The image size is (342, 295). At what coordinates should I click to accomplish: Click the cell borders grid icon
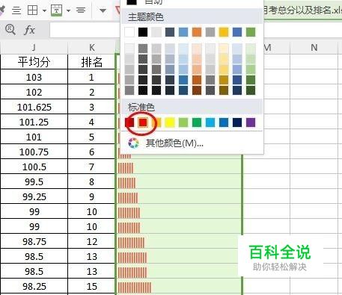32,10
